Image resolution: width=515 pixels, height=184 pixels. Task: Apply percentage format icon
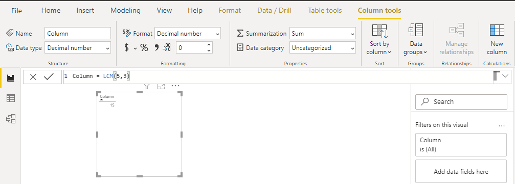[144, 48]
